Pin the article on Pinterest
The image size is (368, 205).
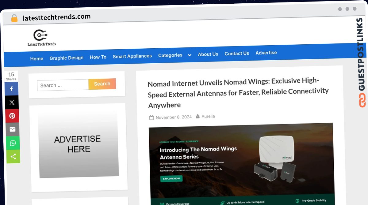[x=12, y=116]
